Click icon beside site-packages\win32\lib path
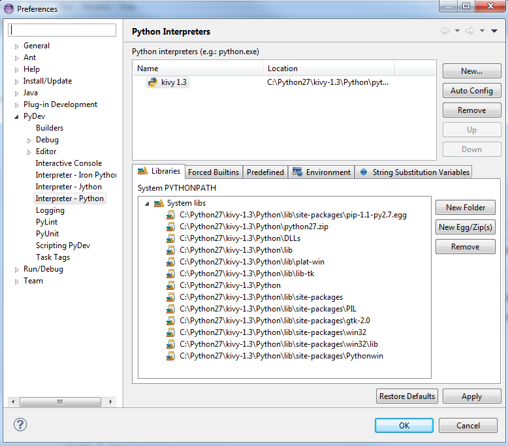 (170, 344)
